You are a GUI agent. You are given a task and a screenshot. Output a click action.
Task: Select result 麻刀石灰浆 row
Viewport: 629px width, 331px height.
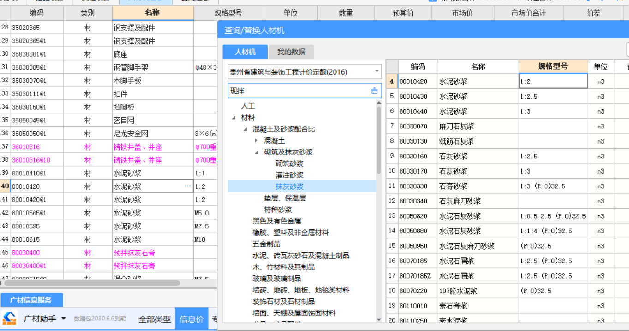click(x=507, y=126)
